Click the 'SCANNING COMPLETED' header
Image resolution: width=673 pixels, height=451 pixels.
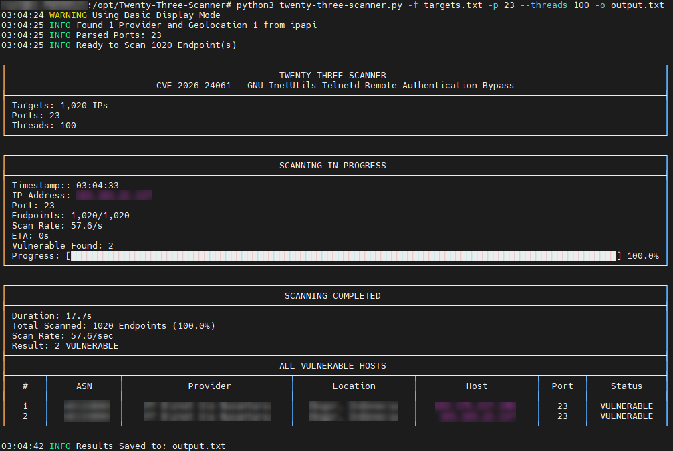point(333,296)
